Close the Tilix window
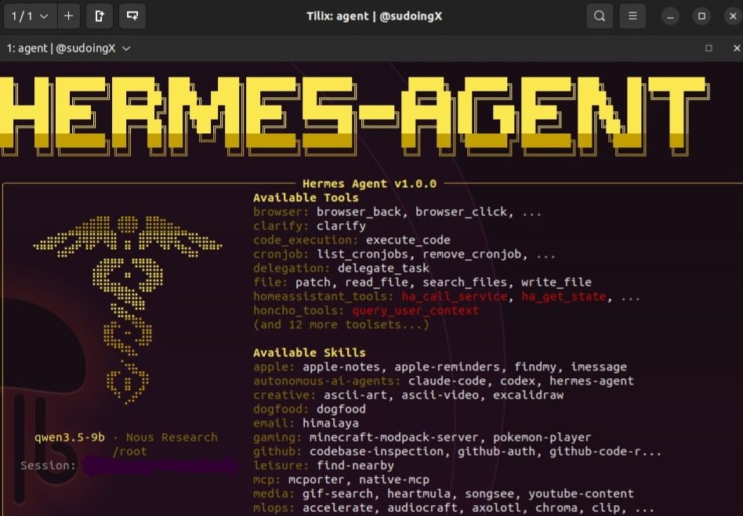 733,16
